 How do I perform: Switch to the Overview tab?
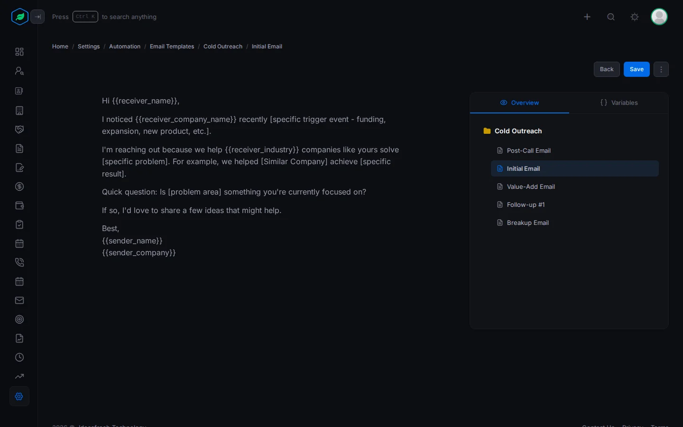(x=519, y=102)
